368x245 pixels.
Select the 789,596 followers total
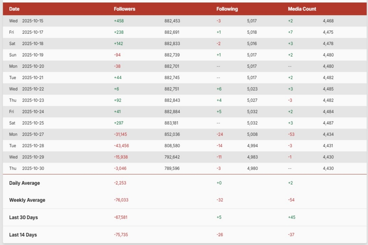click(172, 168)
